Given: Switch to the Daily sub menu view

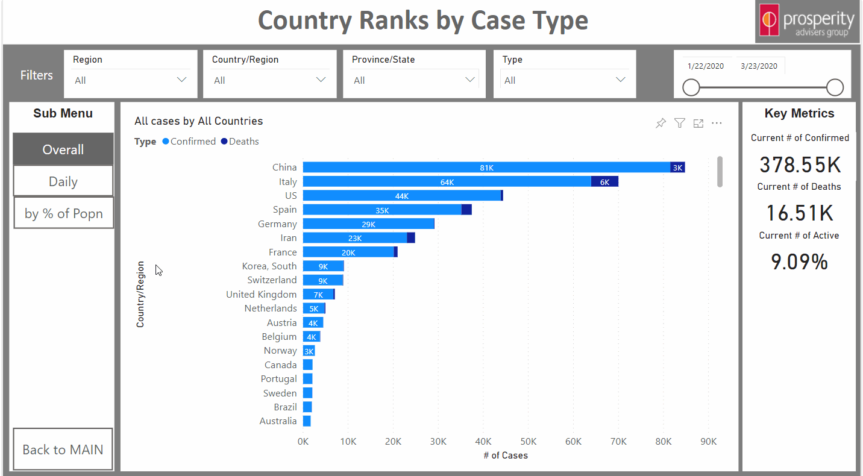Looking at the screenshot, I should tap(63, 181).
